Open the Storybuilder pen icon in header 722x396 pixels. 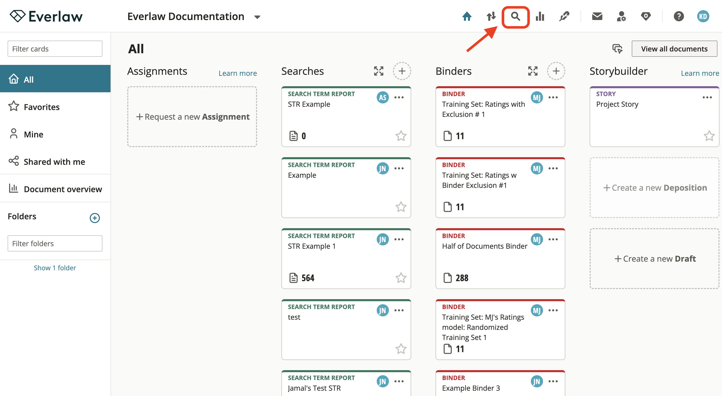[564, 16]
